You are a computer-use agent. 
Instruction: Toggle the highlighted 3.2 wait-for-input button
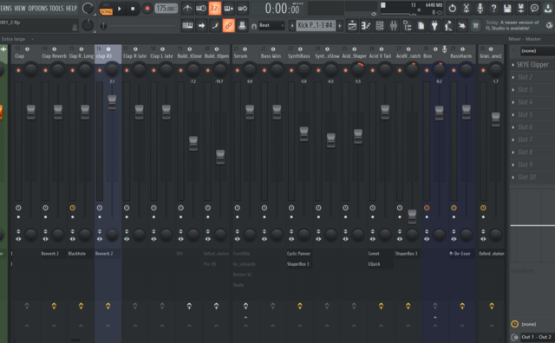214,8
